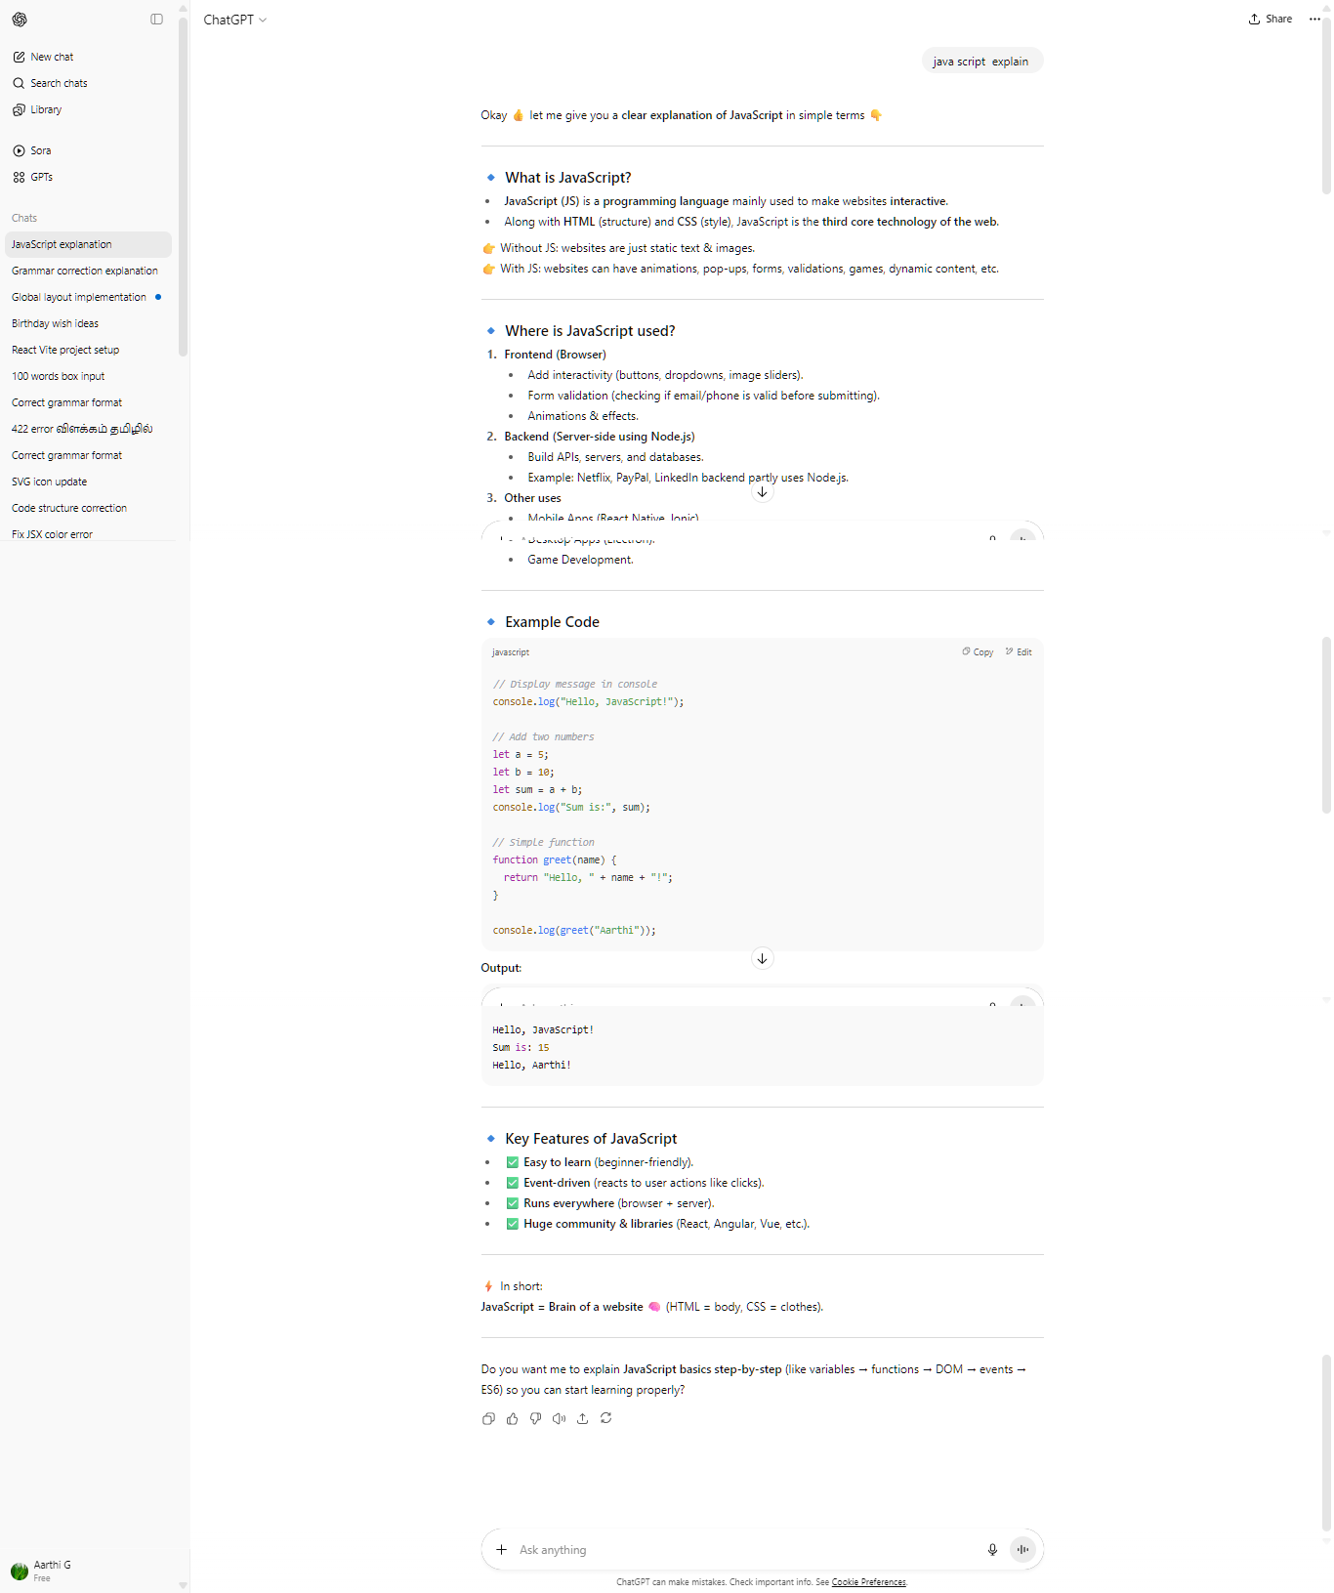Copy the JavaScript code block
This screenshot has height=1593, width=1334.
(978, 651)
